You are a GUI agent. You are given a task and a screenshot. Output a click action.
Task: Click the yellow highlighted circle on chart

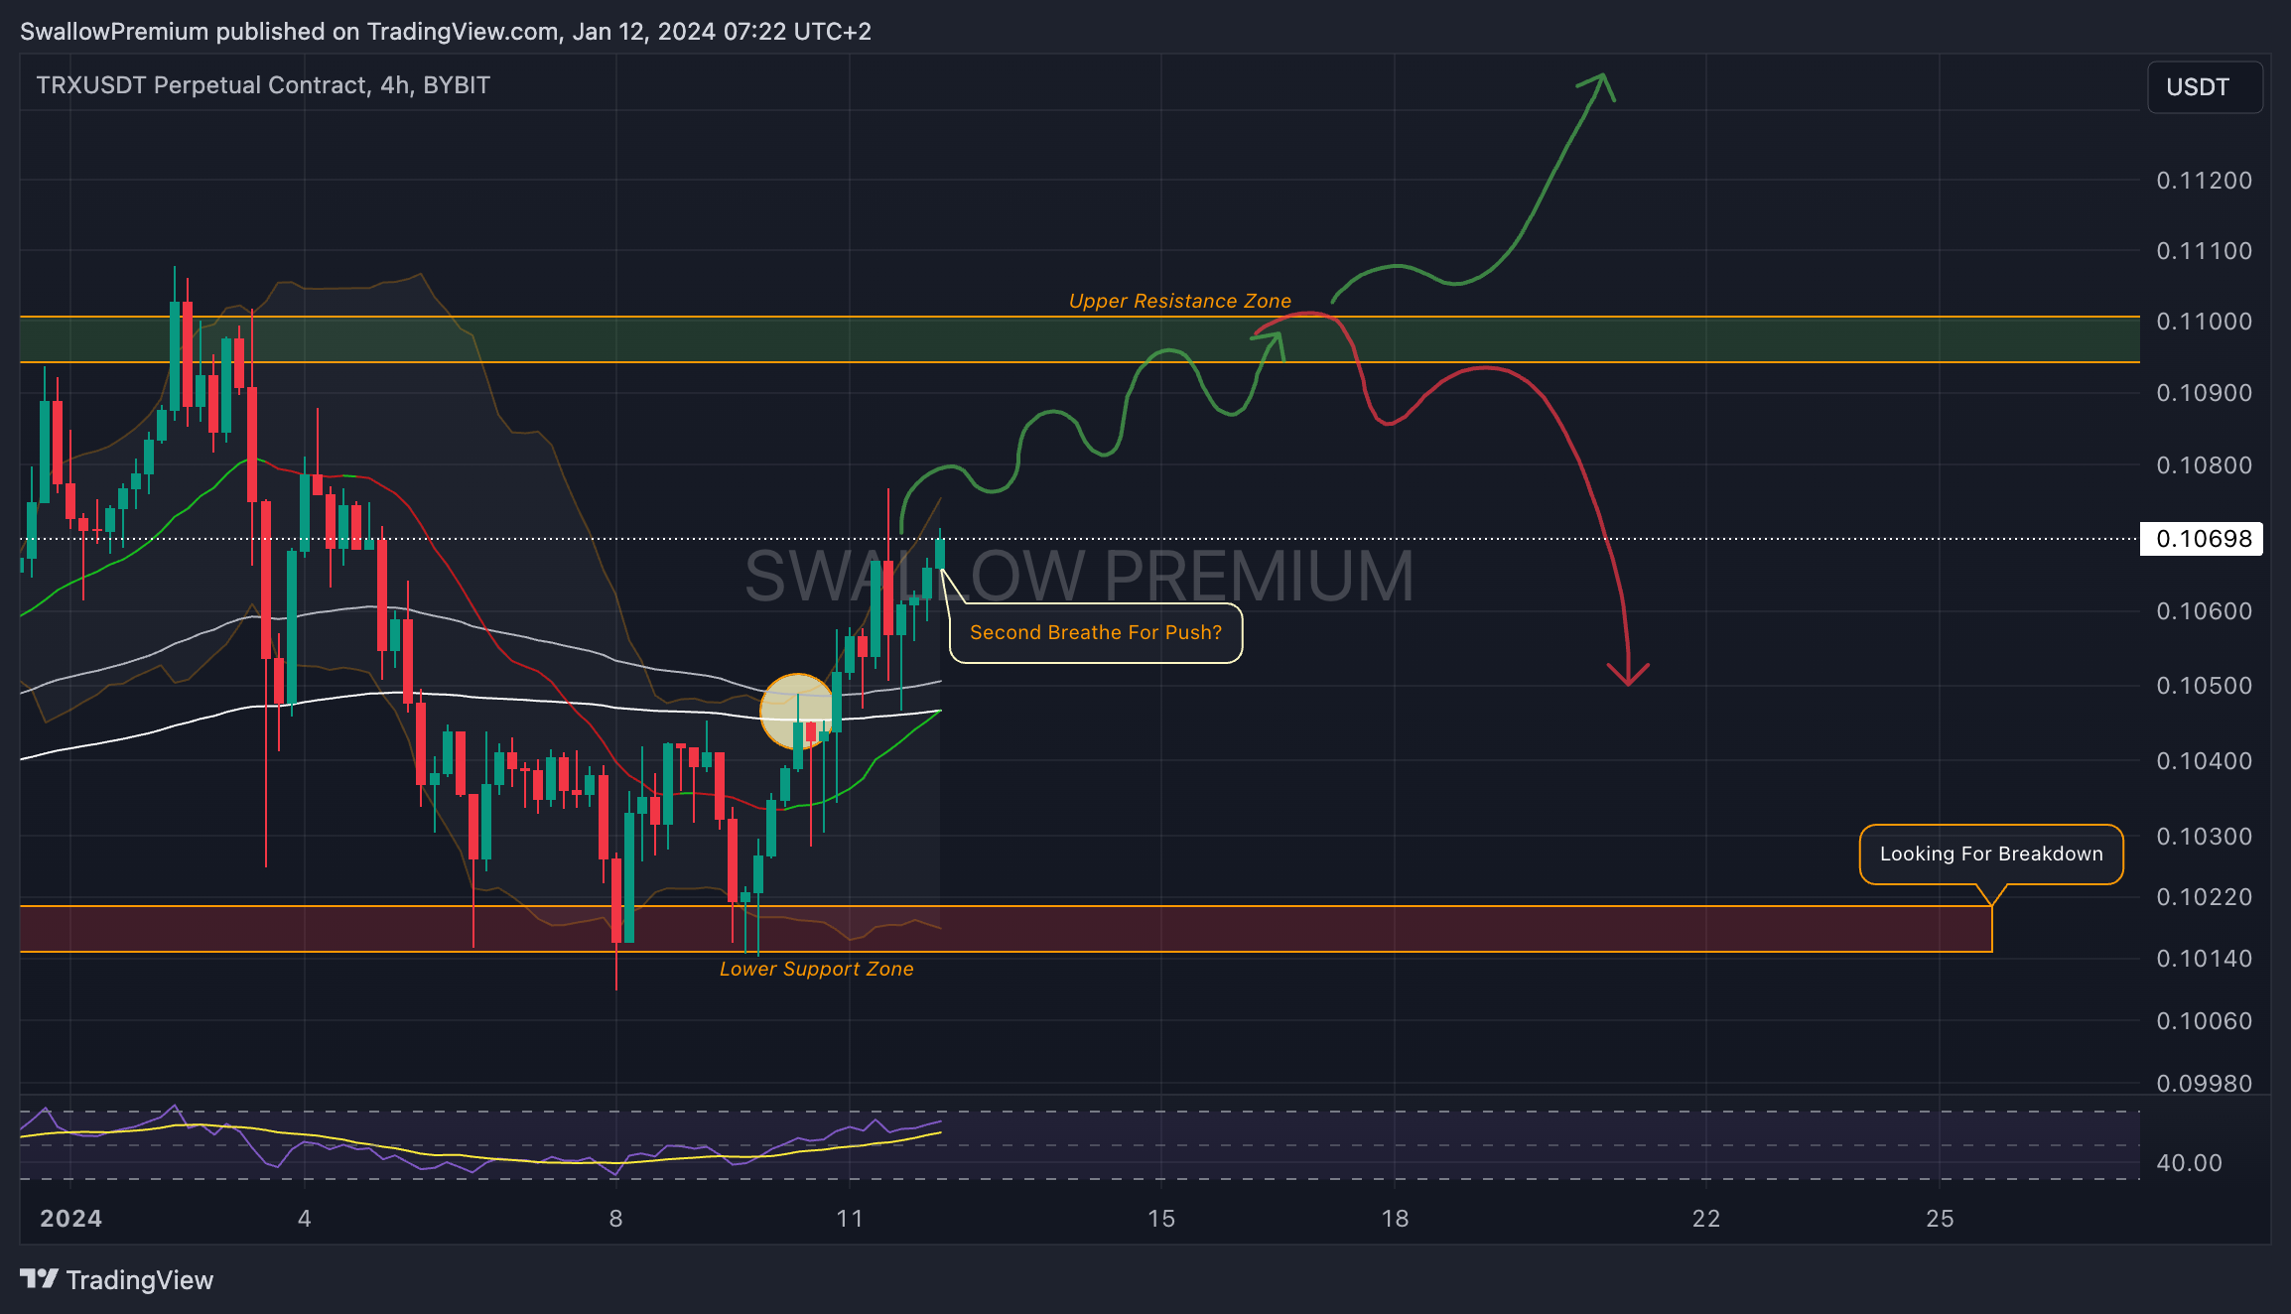pos(797,712)
